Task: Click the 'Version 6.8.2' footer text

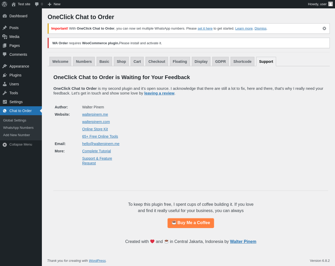Action: coord(320,261)
